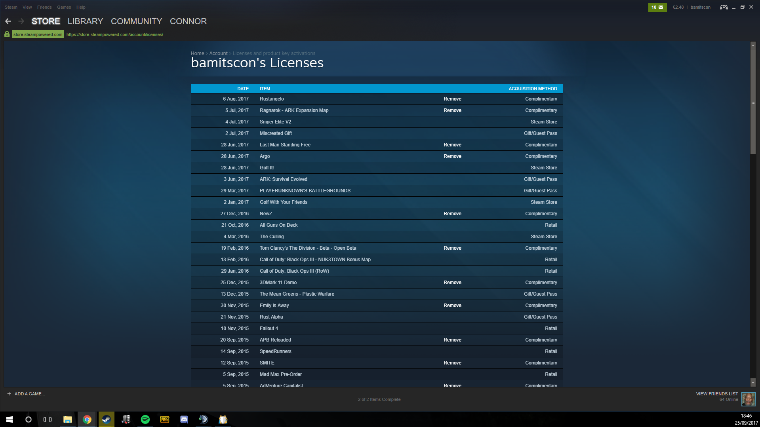The height and width of the screenshot is (427, 760).
Task: Remove the NewZ license
Action: pos(452,214)
